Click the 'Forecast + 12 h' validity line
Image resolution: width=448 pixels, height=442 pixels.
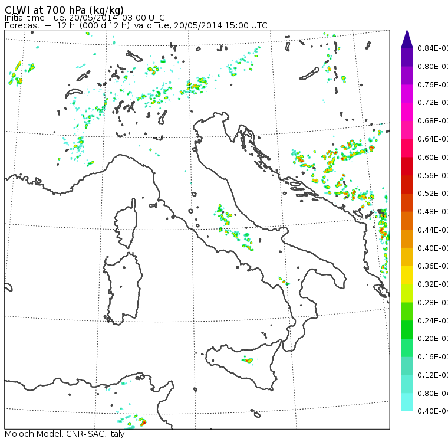pos(136,26)
